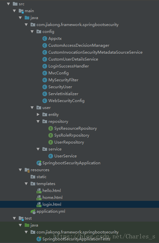Select MySecurityFilter class
The width and height of the screenshot is (159, 243).
(64, 80)
